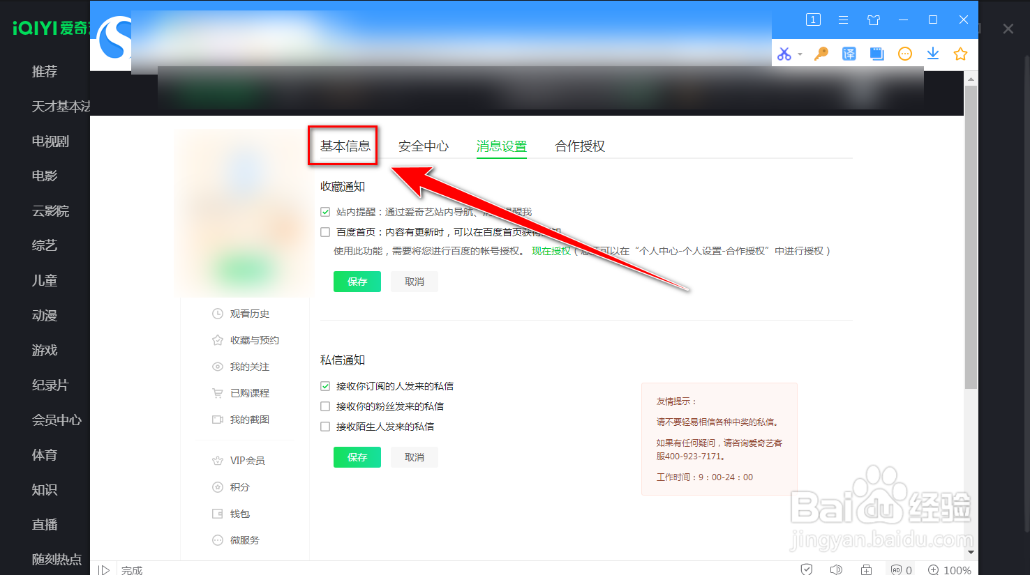
Task: Click the eye icon beside 我的关注
Action: point(218,367)
